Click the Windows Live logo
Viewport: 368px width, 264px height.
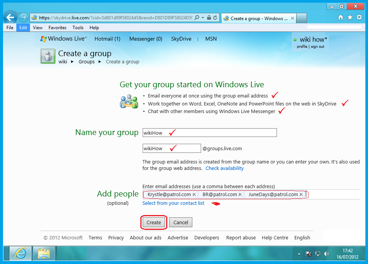64,39
